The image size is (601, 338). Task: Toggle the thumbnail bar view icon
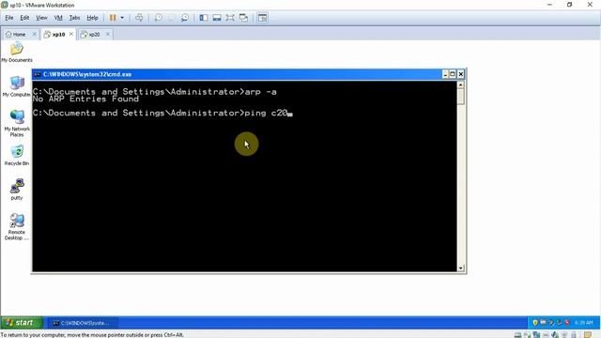coord(217,18)
